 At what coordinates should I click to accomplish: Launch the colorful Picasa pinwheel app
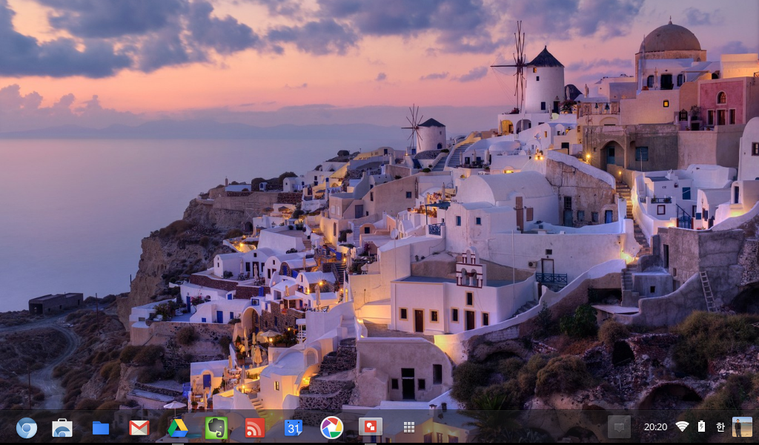(331, 427)
